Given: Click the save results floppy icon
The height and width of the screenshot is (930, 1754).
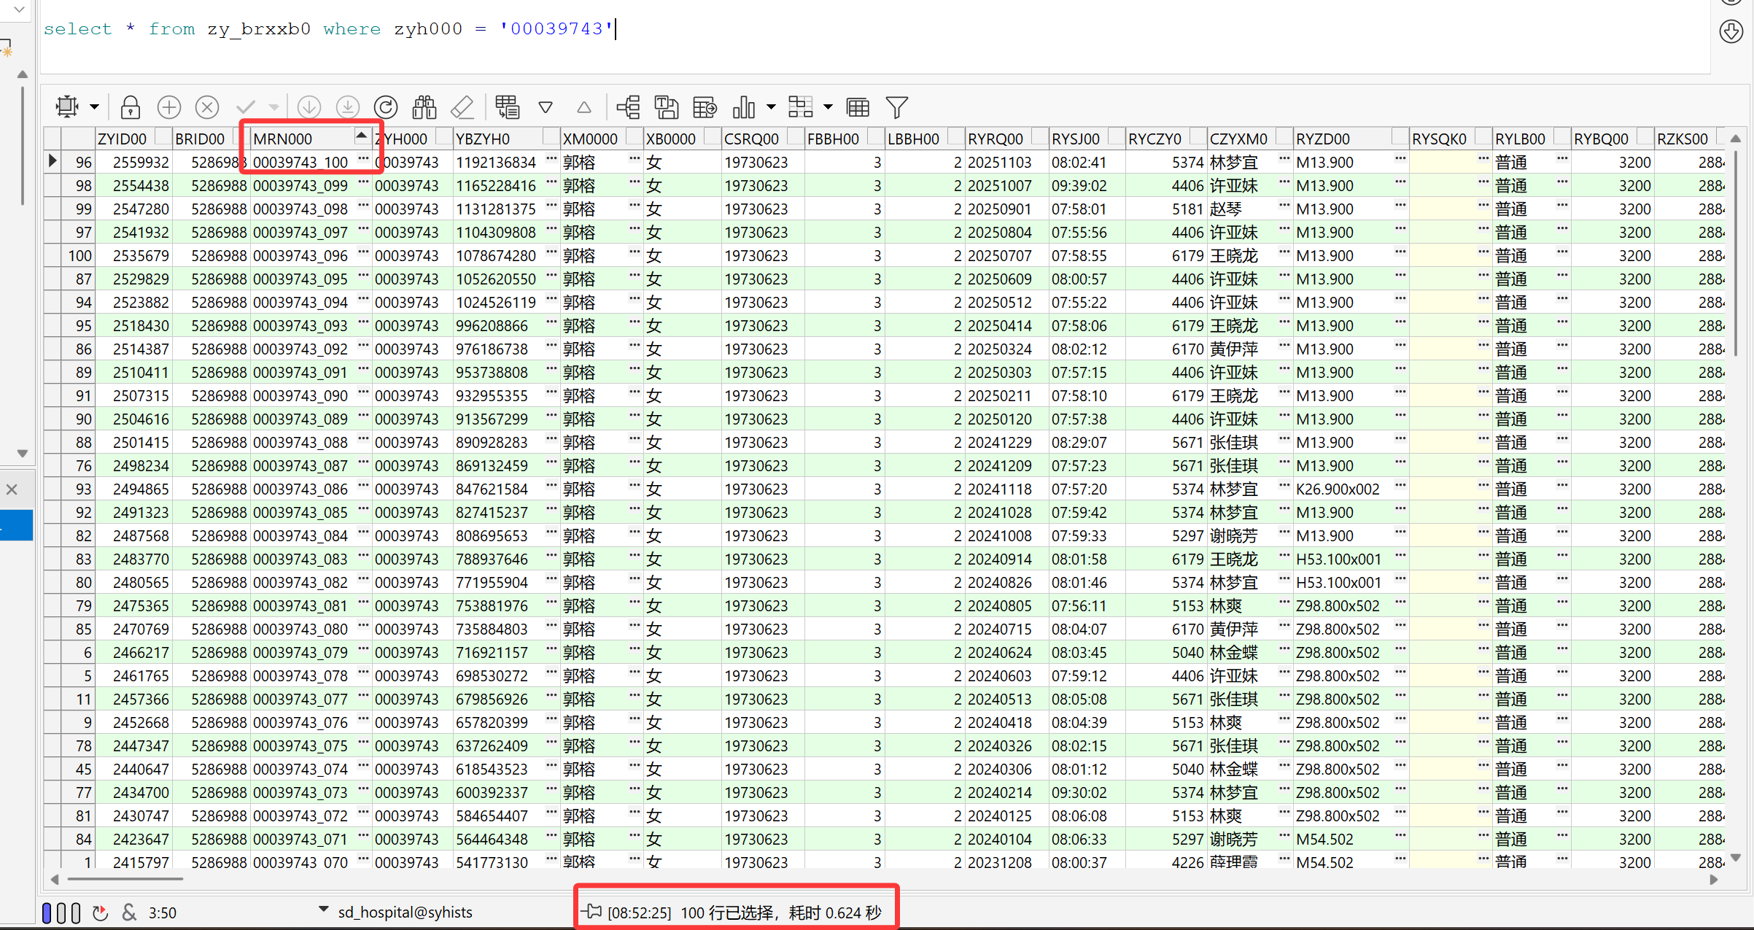Looking at the screenshot, I should point(666,107).
